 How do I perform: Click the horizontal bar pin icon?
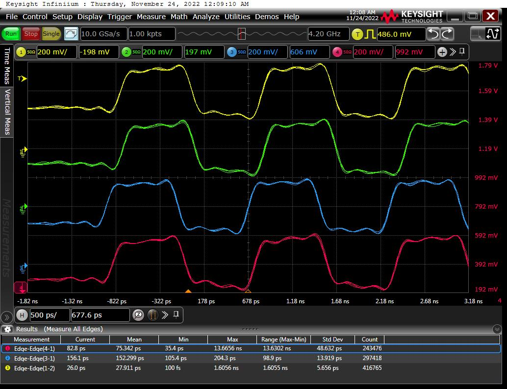point(176,315)
